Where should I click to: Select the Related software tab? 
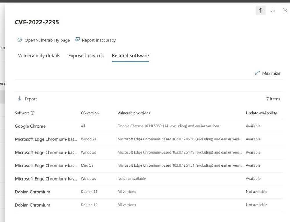click(x=130, y=56)
